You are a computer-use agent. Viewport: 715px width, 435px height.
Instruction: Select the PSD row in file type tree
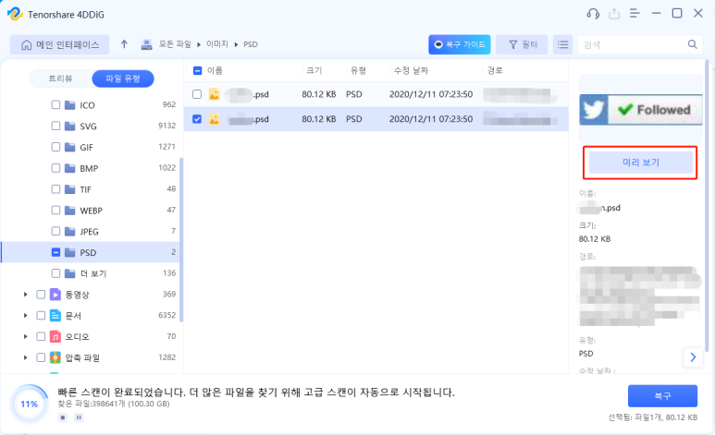click(91, 252)
